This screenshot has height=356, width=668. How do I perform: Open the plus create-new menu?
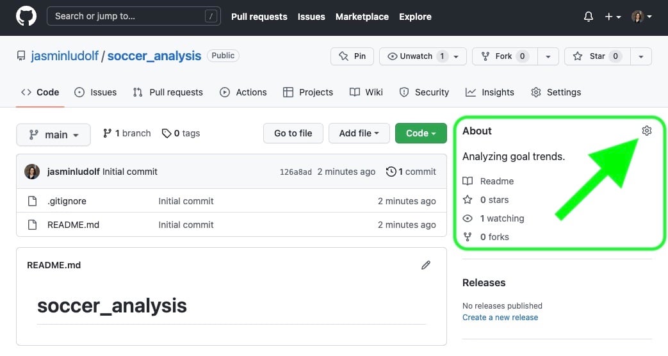click(x=613, y=17)
